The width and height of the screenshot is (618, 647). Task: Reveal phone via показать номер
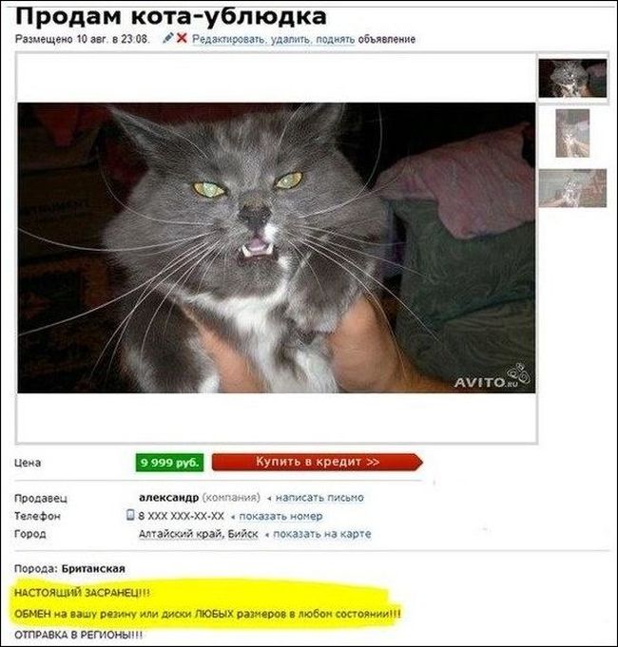click(280, 516)
